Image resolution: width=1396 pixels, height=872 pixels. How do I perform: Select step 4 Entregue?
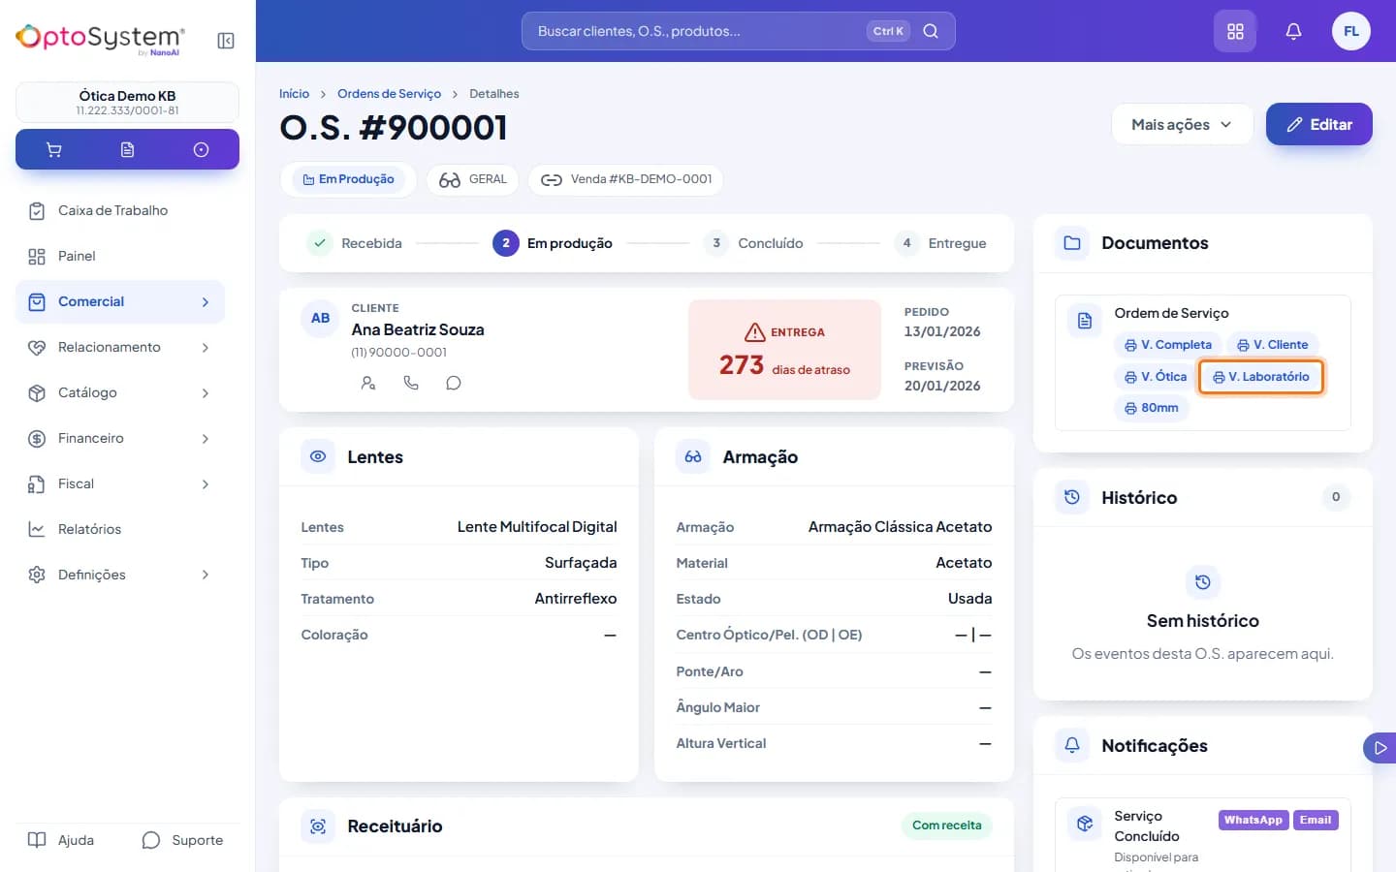point(940,243)
